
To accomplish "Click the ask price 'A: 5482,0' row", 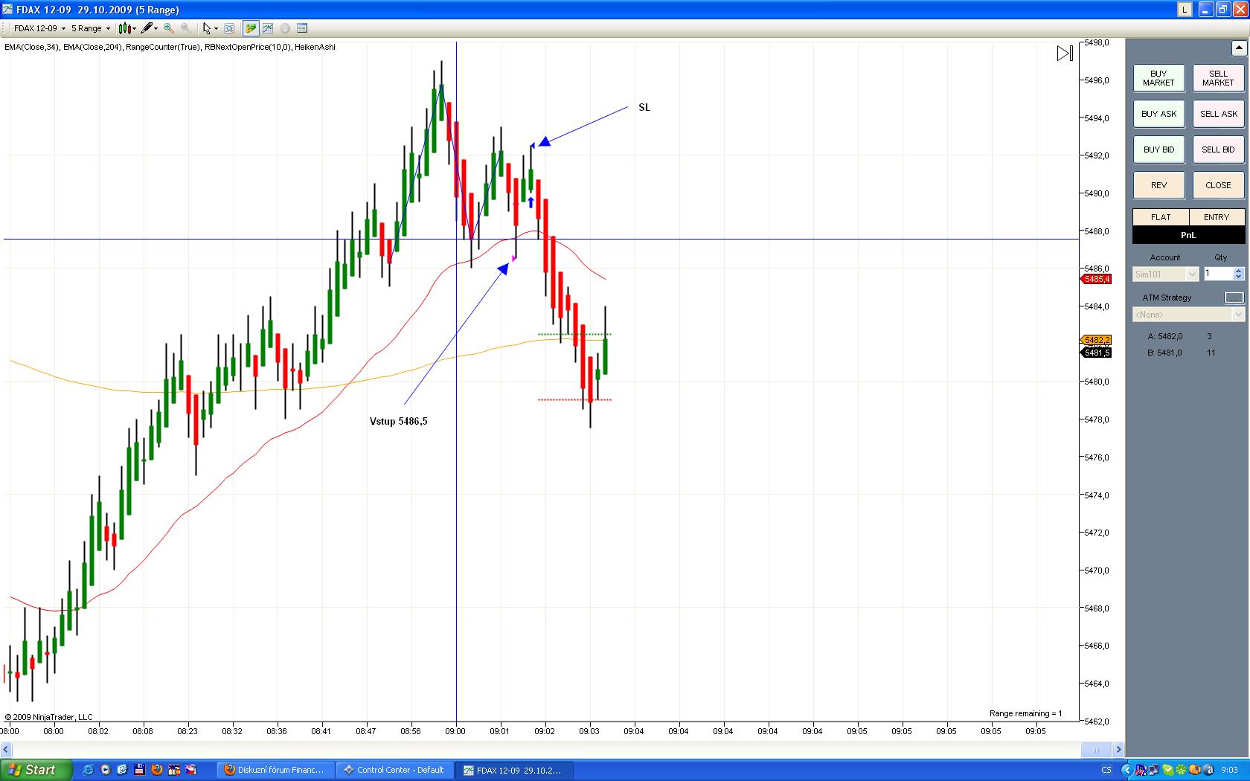I will (1180, 336).
